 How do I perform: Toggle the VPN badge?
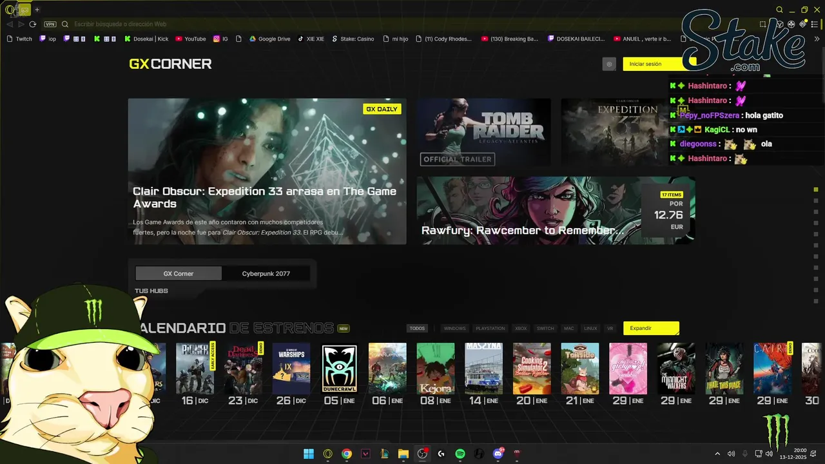(x=50, y=24)
